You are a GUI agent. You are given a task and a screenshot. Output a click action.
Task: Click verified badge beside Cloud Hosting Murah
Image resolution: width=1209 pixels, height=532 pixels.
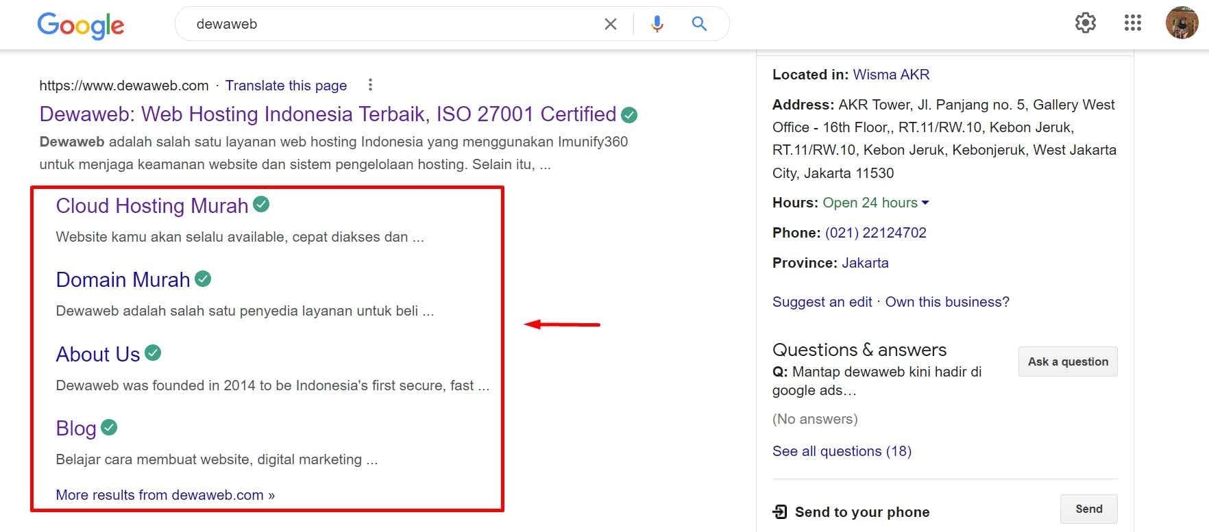pos(261,204)
